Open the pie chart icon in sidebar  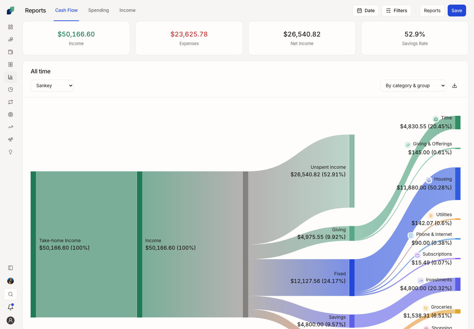[x=11, y=89]
